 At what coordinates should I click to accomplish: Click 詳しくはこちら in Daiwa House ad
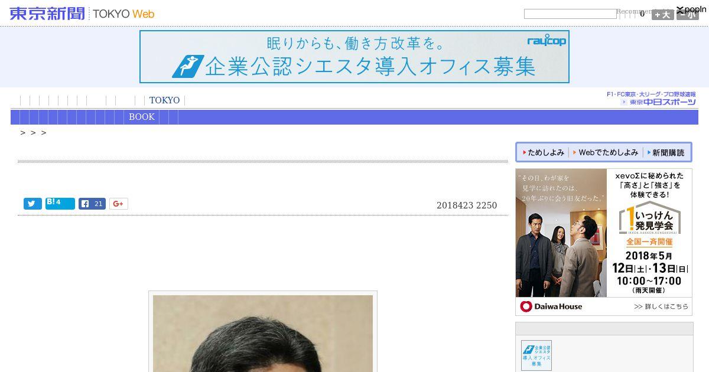tap(661, 306)
